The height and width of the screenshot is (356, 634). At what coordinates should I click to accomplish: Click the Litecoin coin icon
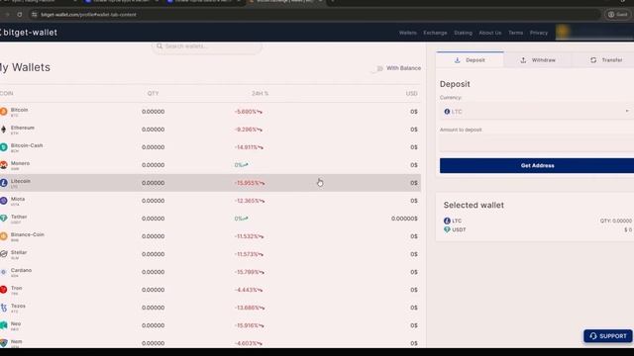[3, 183]
